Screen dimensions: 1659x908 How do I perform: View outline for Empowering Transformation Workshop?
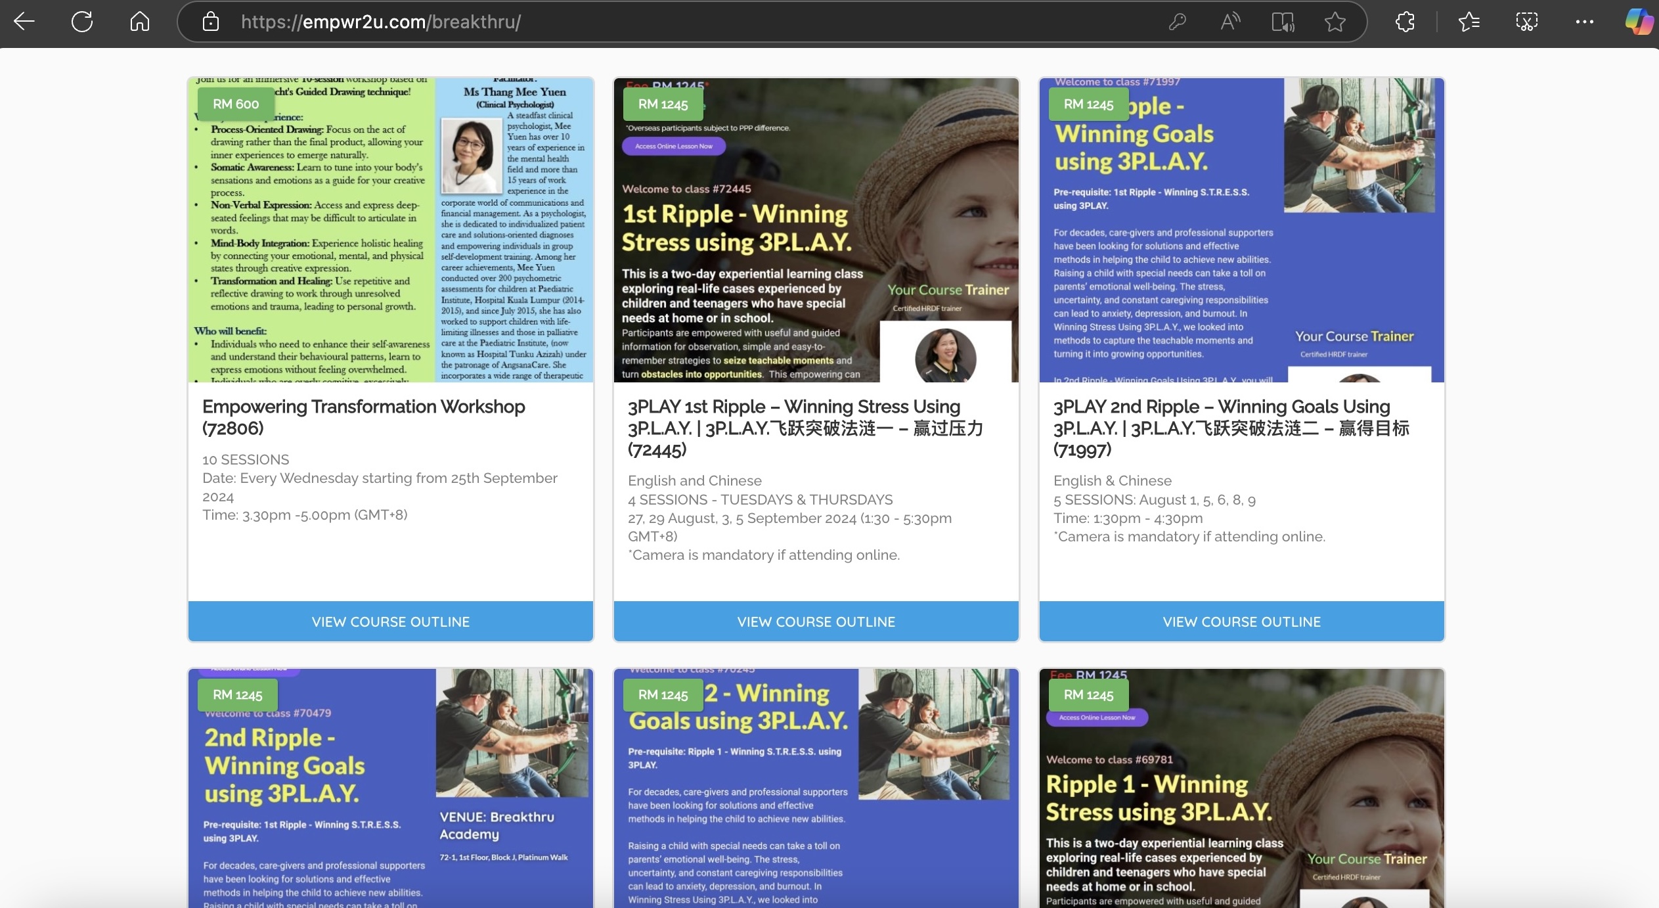click(x=391, y=622)
